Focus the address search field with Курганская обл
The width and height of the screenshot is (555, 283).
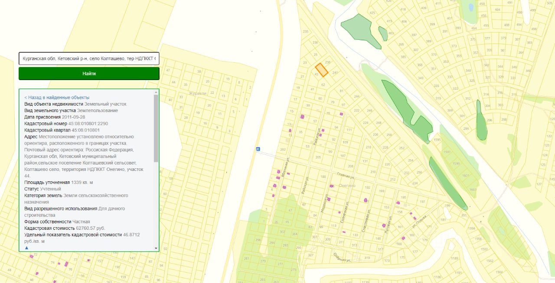click(89, 58)
